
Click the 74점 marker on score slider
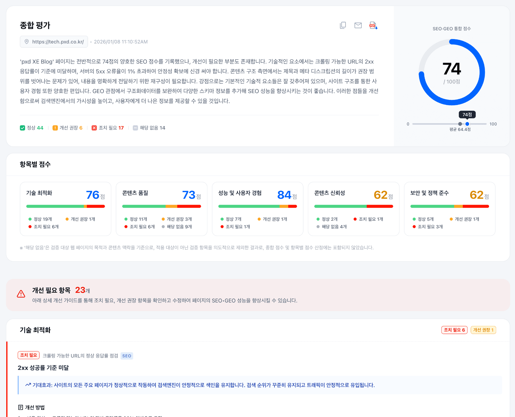(467, 124)
